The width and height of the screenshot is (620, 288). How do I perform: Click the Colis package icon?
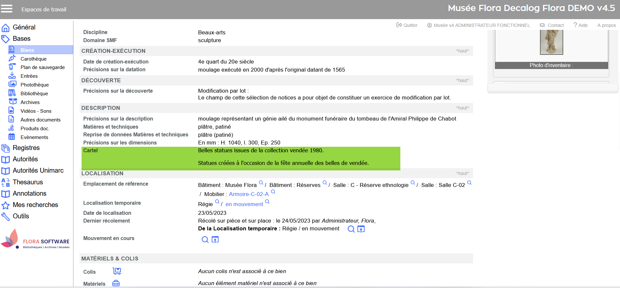(117, 271)
